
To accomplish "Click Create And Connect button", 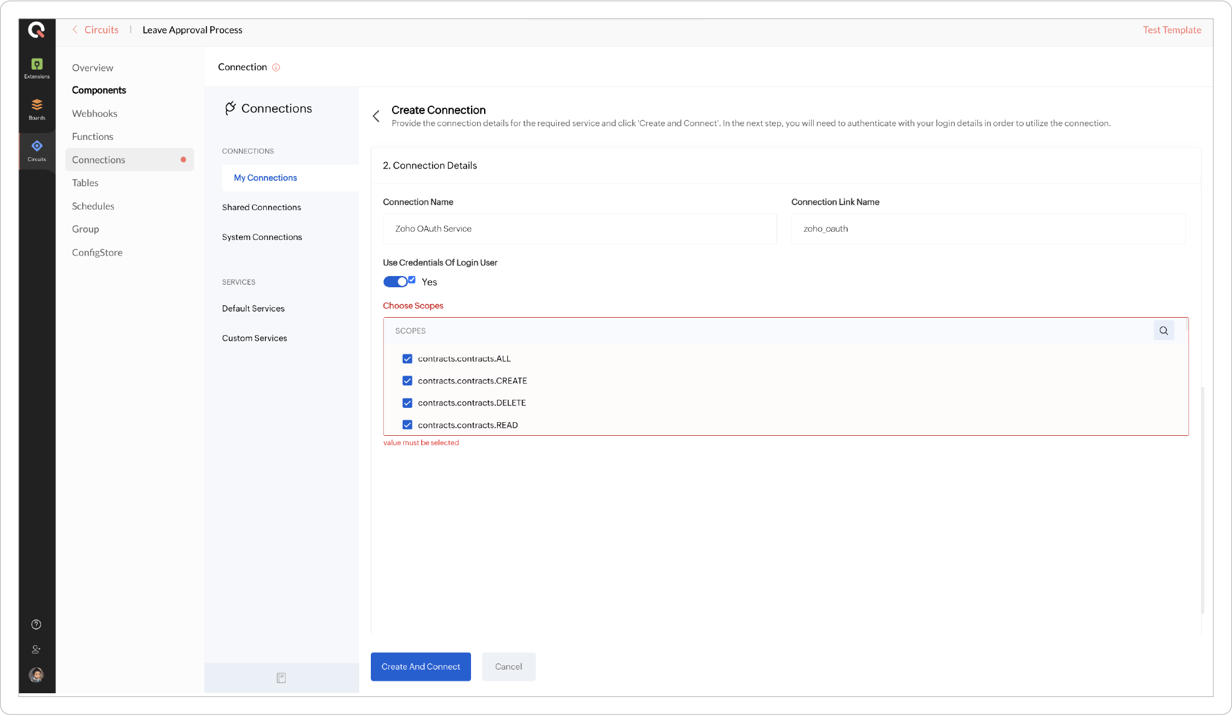I will click(x=421, y=667).
